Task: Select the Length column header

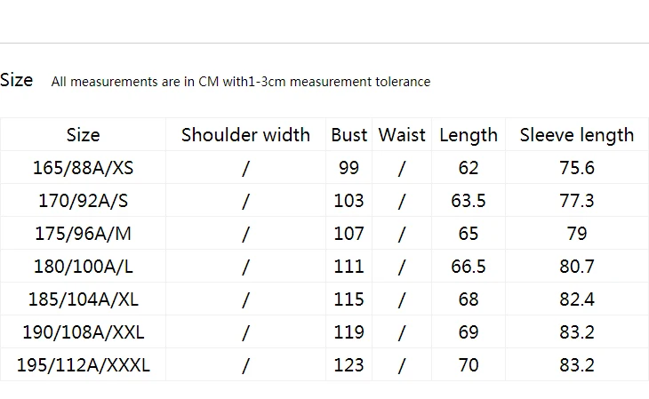Action: pos(469,136)
